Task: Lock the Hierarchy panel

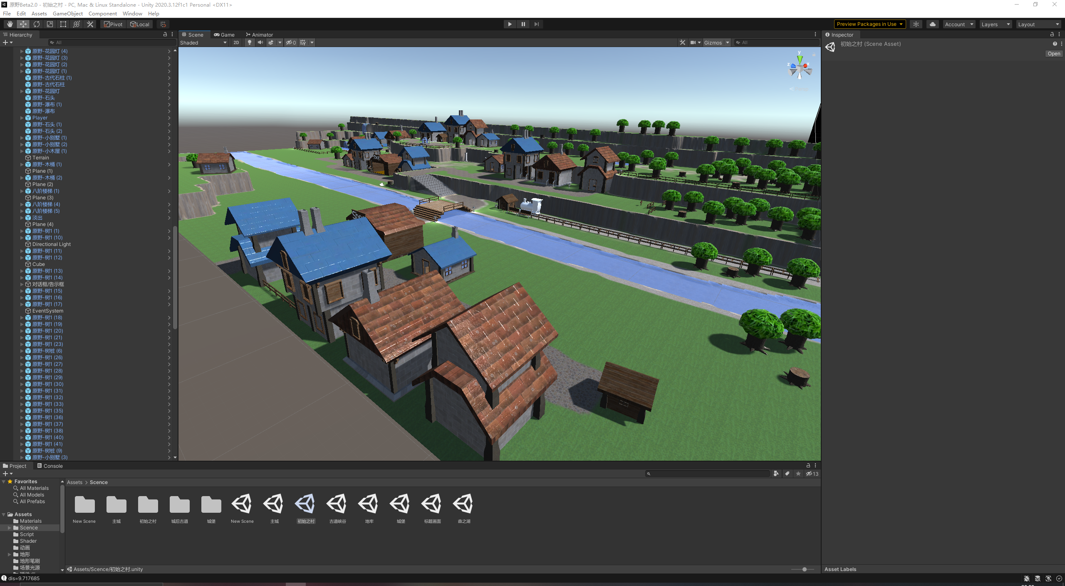Action: (x=165, y=35)
